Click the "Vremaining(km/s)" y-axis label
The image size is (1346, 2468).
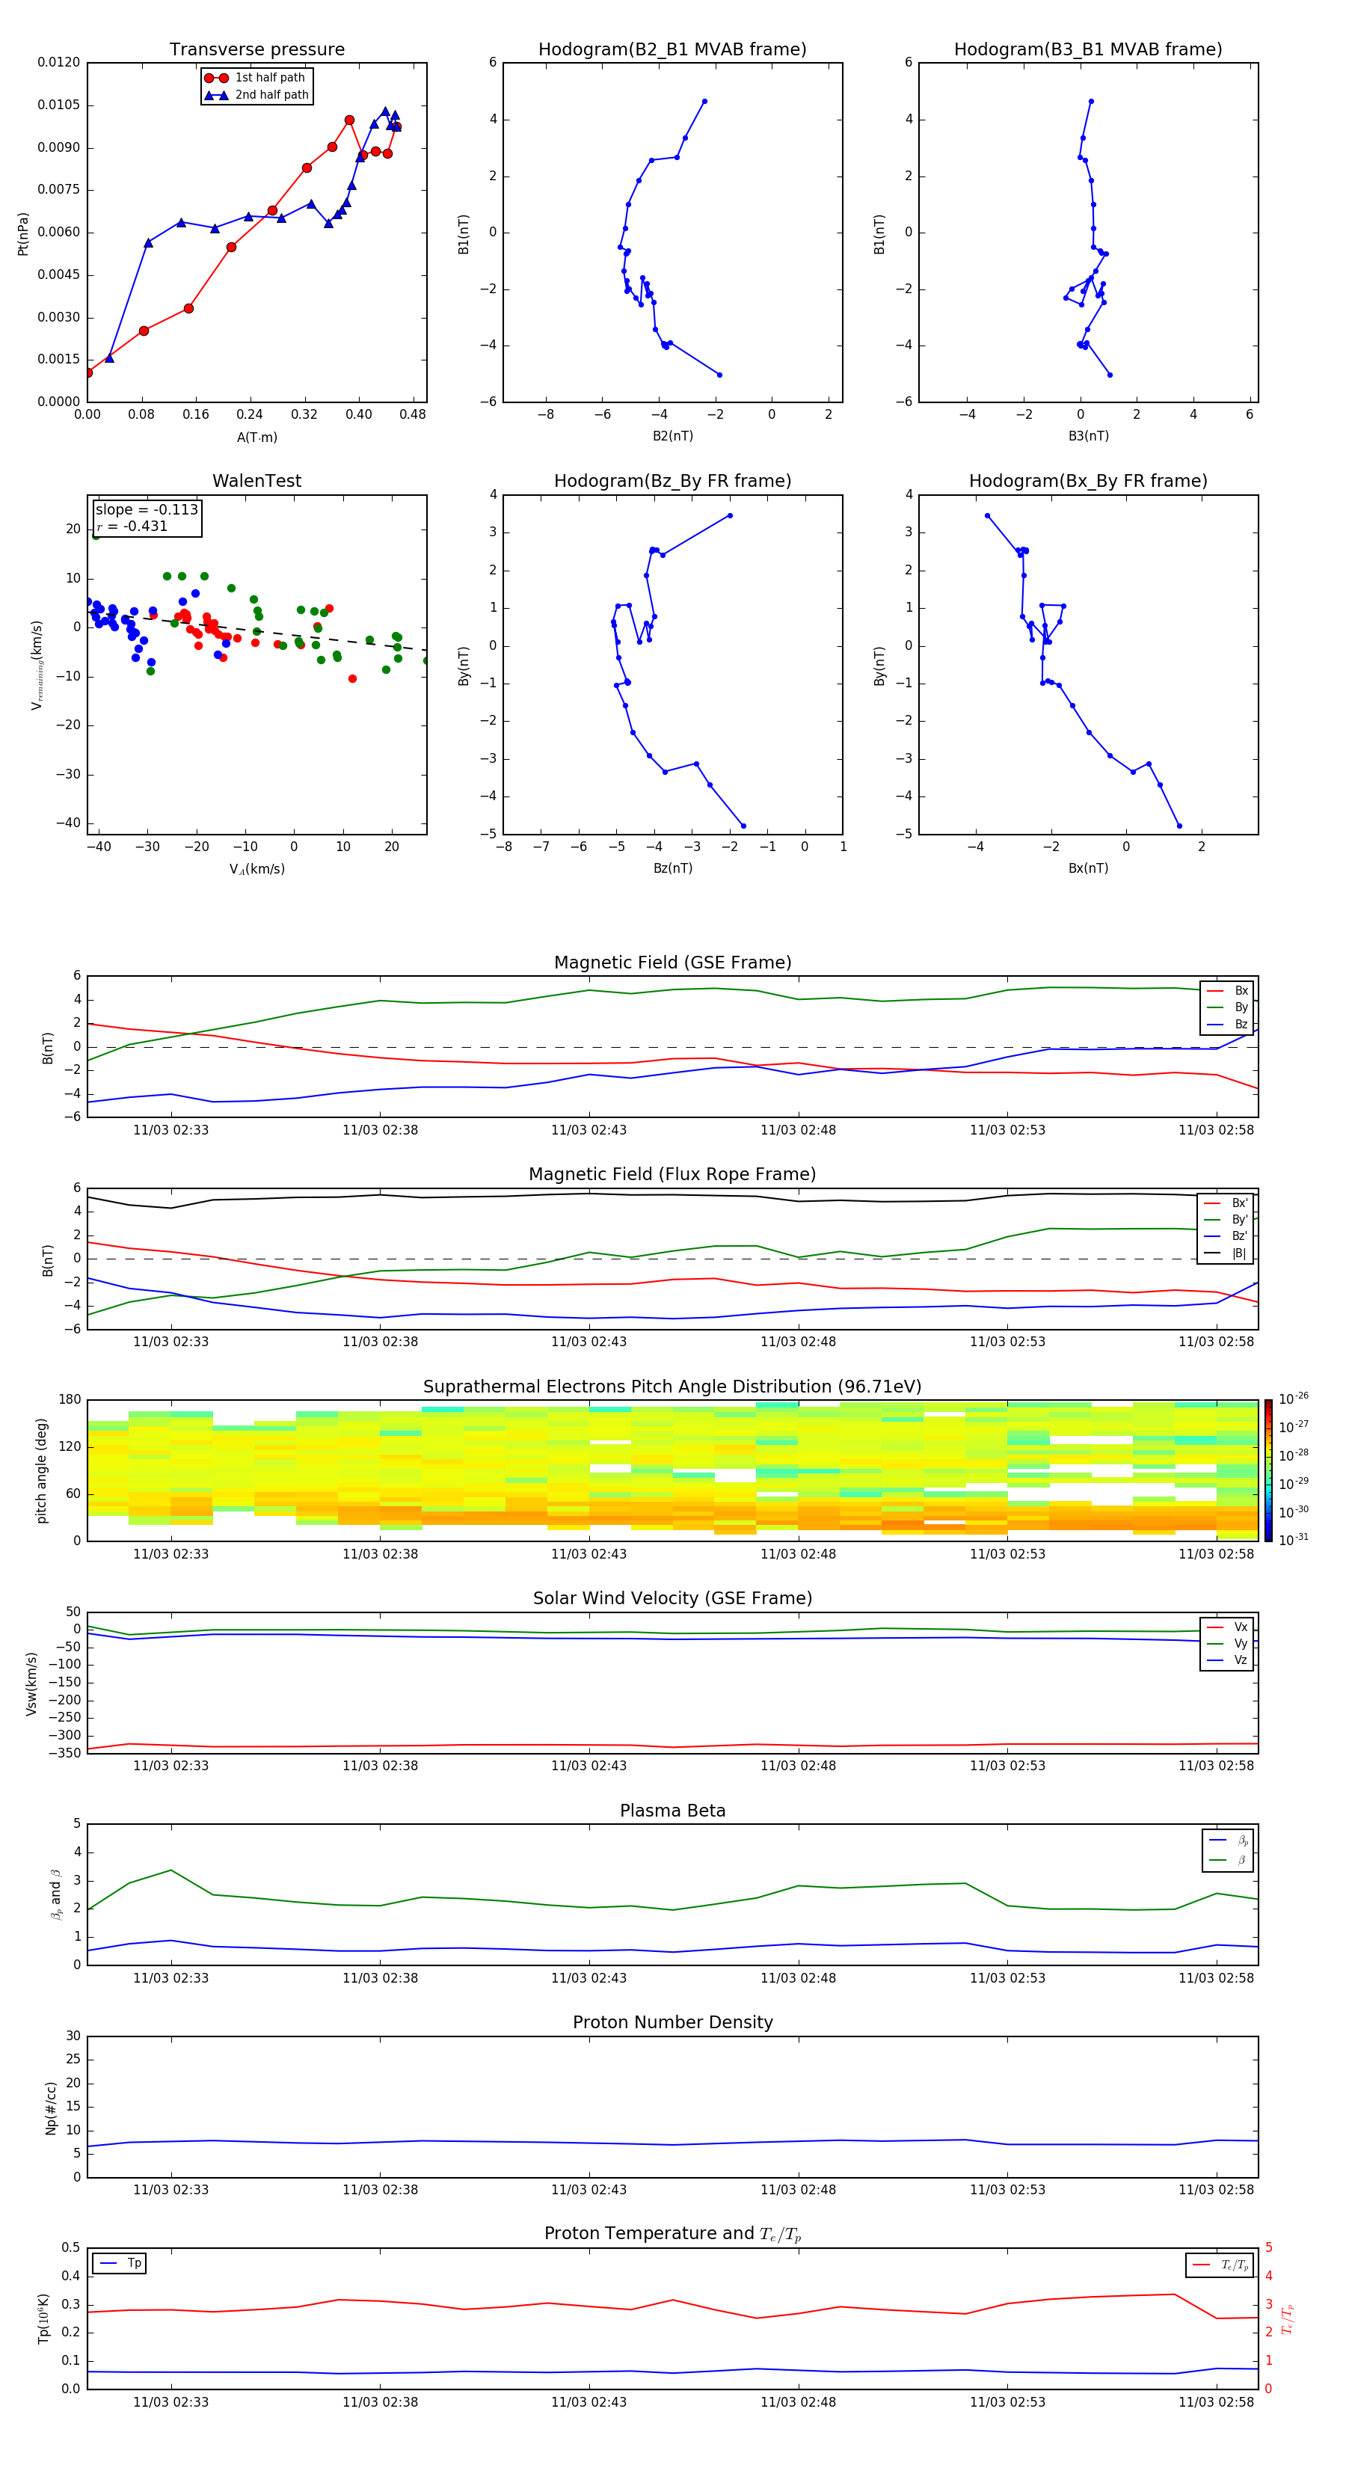click(x=37, y=665)
